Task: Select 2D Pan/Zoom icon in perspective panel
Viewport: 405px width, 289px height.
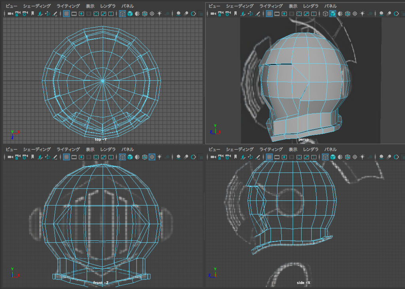Action: [x=251, y=14]
